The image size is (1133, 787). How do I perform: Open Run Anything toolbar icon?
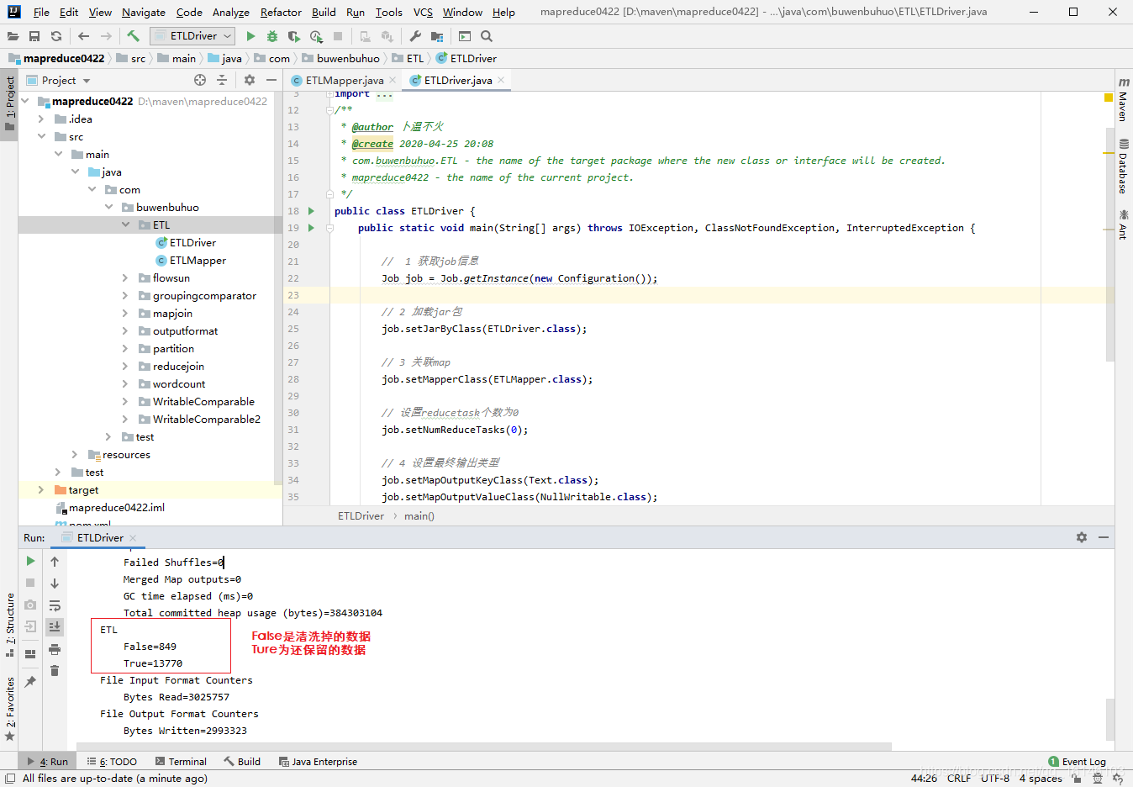pos(465,36)
